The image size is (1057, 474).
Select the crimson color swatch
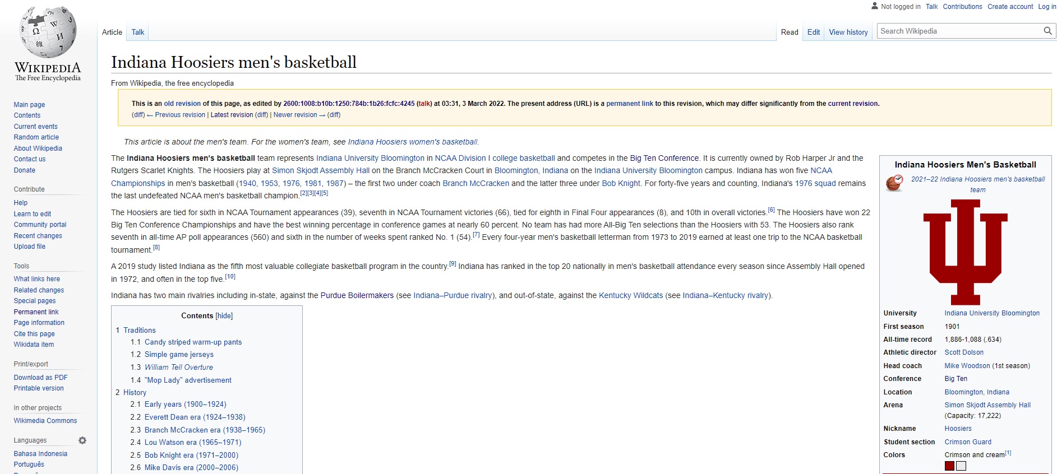point(949,466)
